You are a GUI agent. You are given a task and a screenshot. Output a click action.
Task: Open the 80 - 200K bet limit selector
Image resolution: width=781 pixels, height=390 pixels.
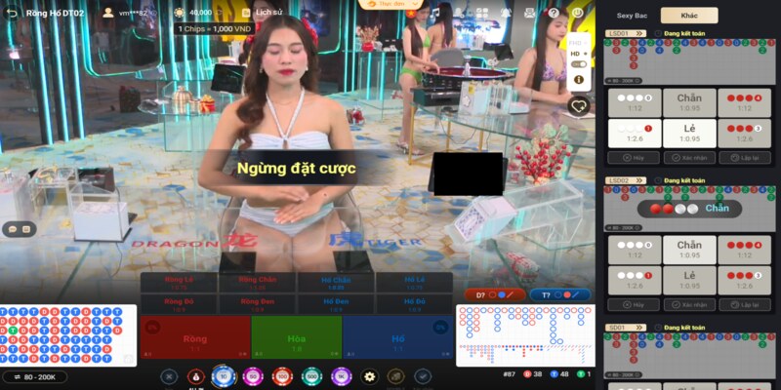34,377
